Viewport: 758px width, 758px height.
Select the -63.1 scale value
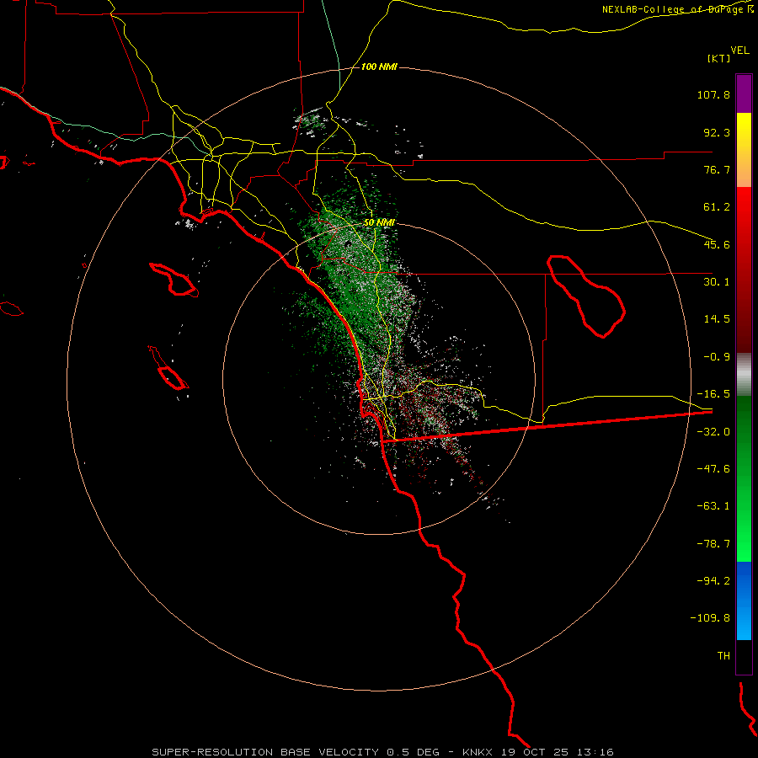pos(713,506)
